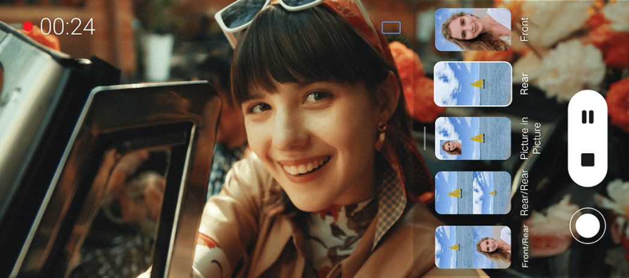Click the 'Rear/Rear' text label

[x=526, y=193]
